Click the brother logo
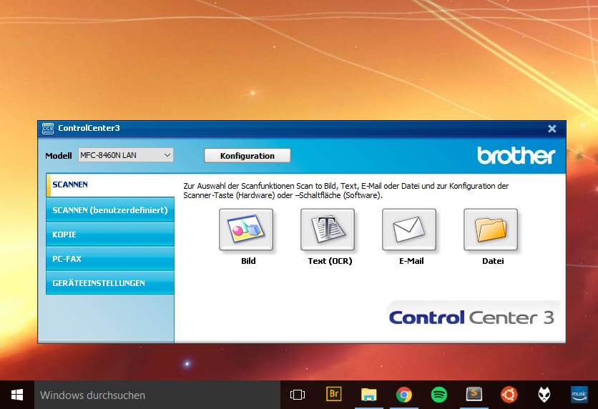 click(516, 155)
